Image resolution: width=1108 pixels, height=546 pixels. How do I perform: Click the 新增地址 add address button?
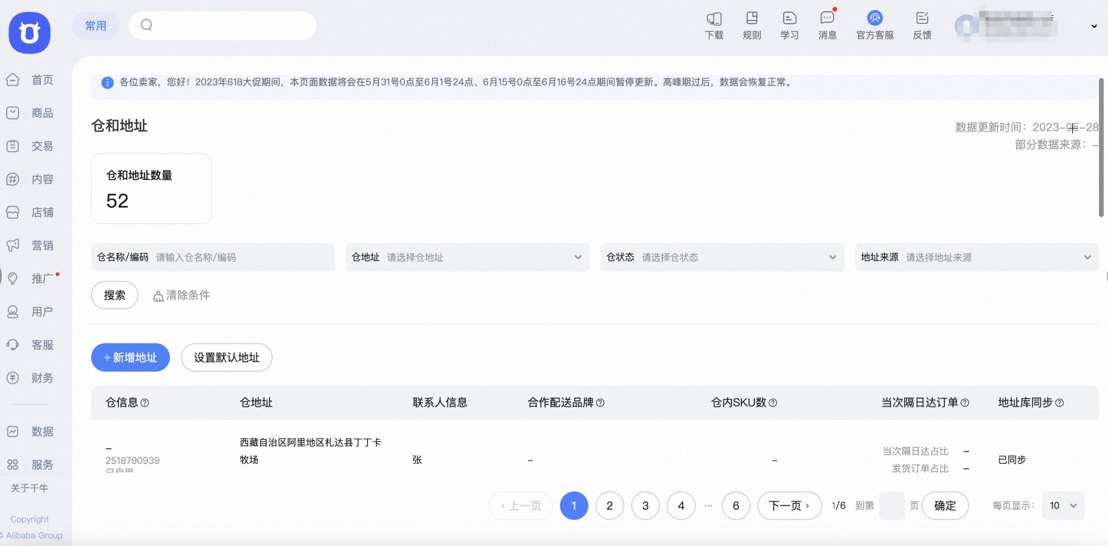click(130, 357)
